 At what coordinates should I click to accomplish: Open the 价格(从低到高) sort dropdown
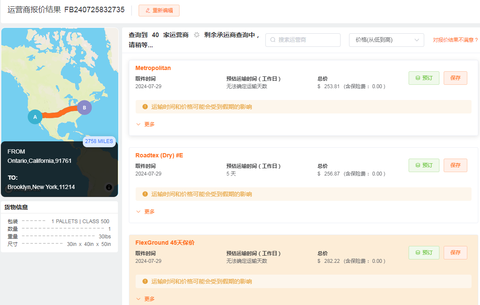tap(386, 40)
